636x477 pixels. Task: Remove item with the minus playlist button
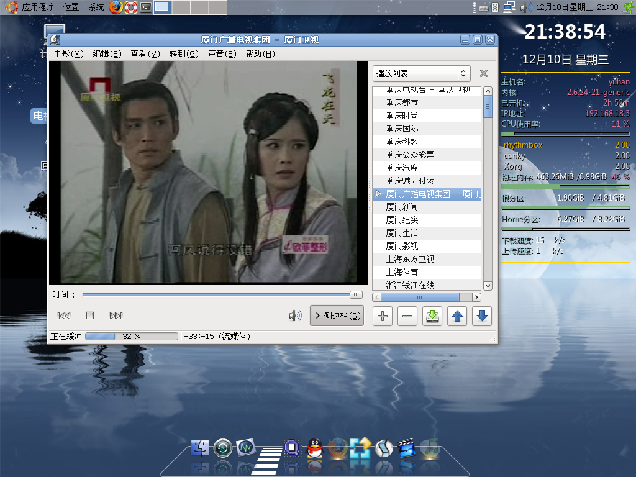tap(407, 316)
